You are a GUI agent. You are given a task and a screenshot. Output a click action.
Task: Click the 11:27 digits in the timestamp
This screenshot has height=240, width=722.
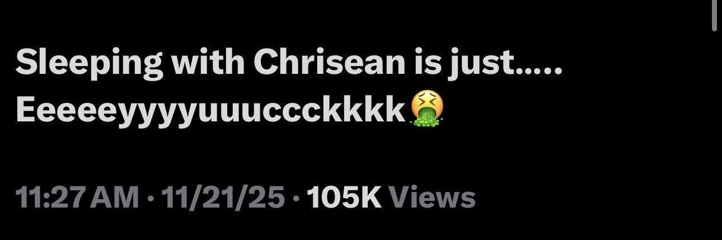[50, 197]
